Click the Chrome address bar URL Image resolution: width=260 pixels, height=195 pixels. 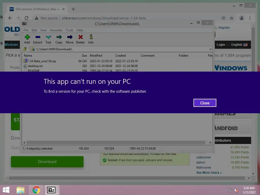click(104, 18)
